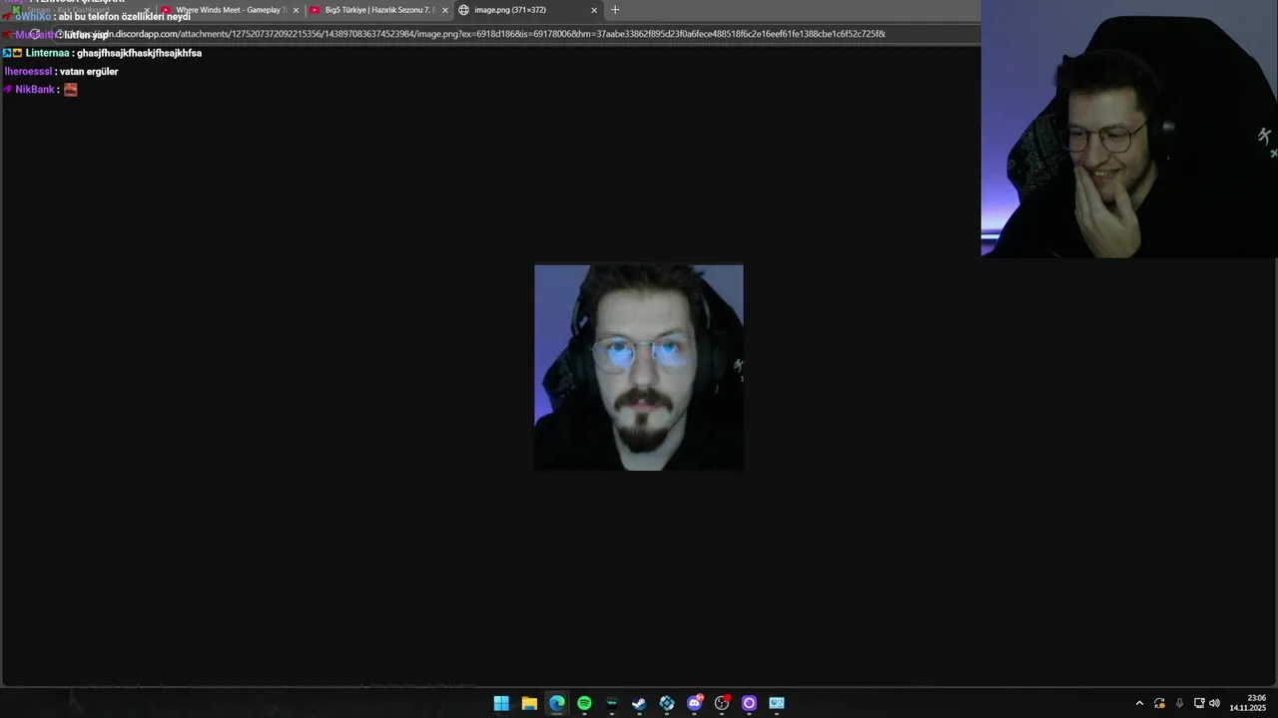Switch to the Big5 Türkiye tab
The width and height of the screenshot is (1278, 718).
pos(379,10)
